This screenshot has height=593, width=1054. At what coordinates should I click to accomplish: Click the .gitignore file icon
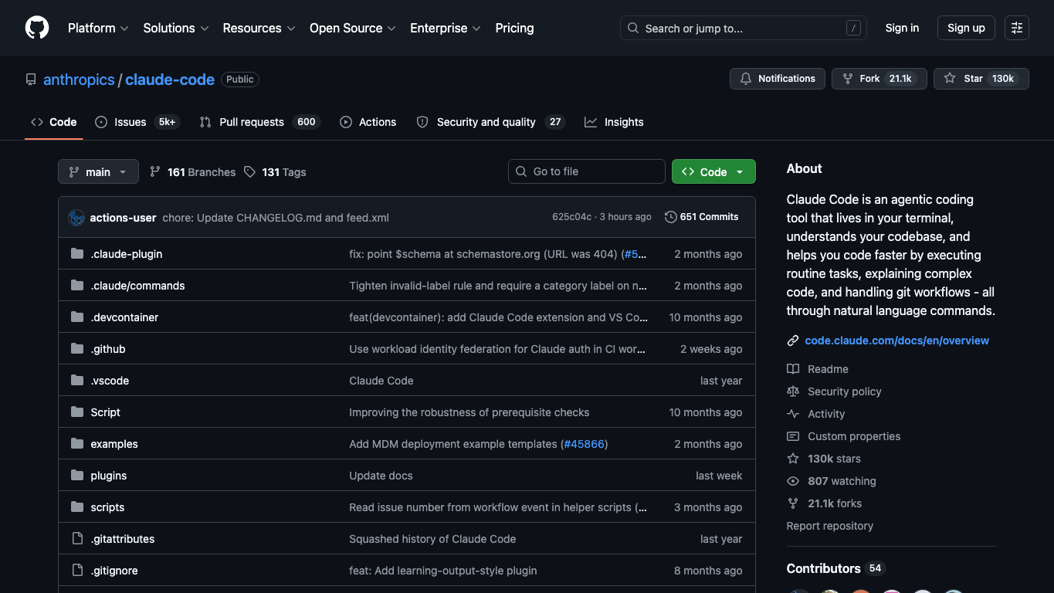[x=77, y=571]
